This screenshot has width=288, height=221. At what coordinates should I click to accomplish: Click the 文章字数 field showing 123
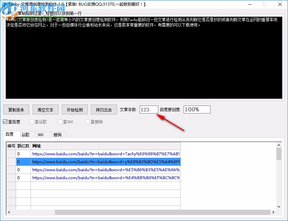point(149,110)
